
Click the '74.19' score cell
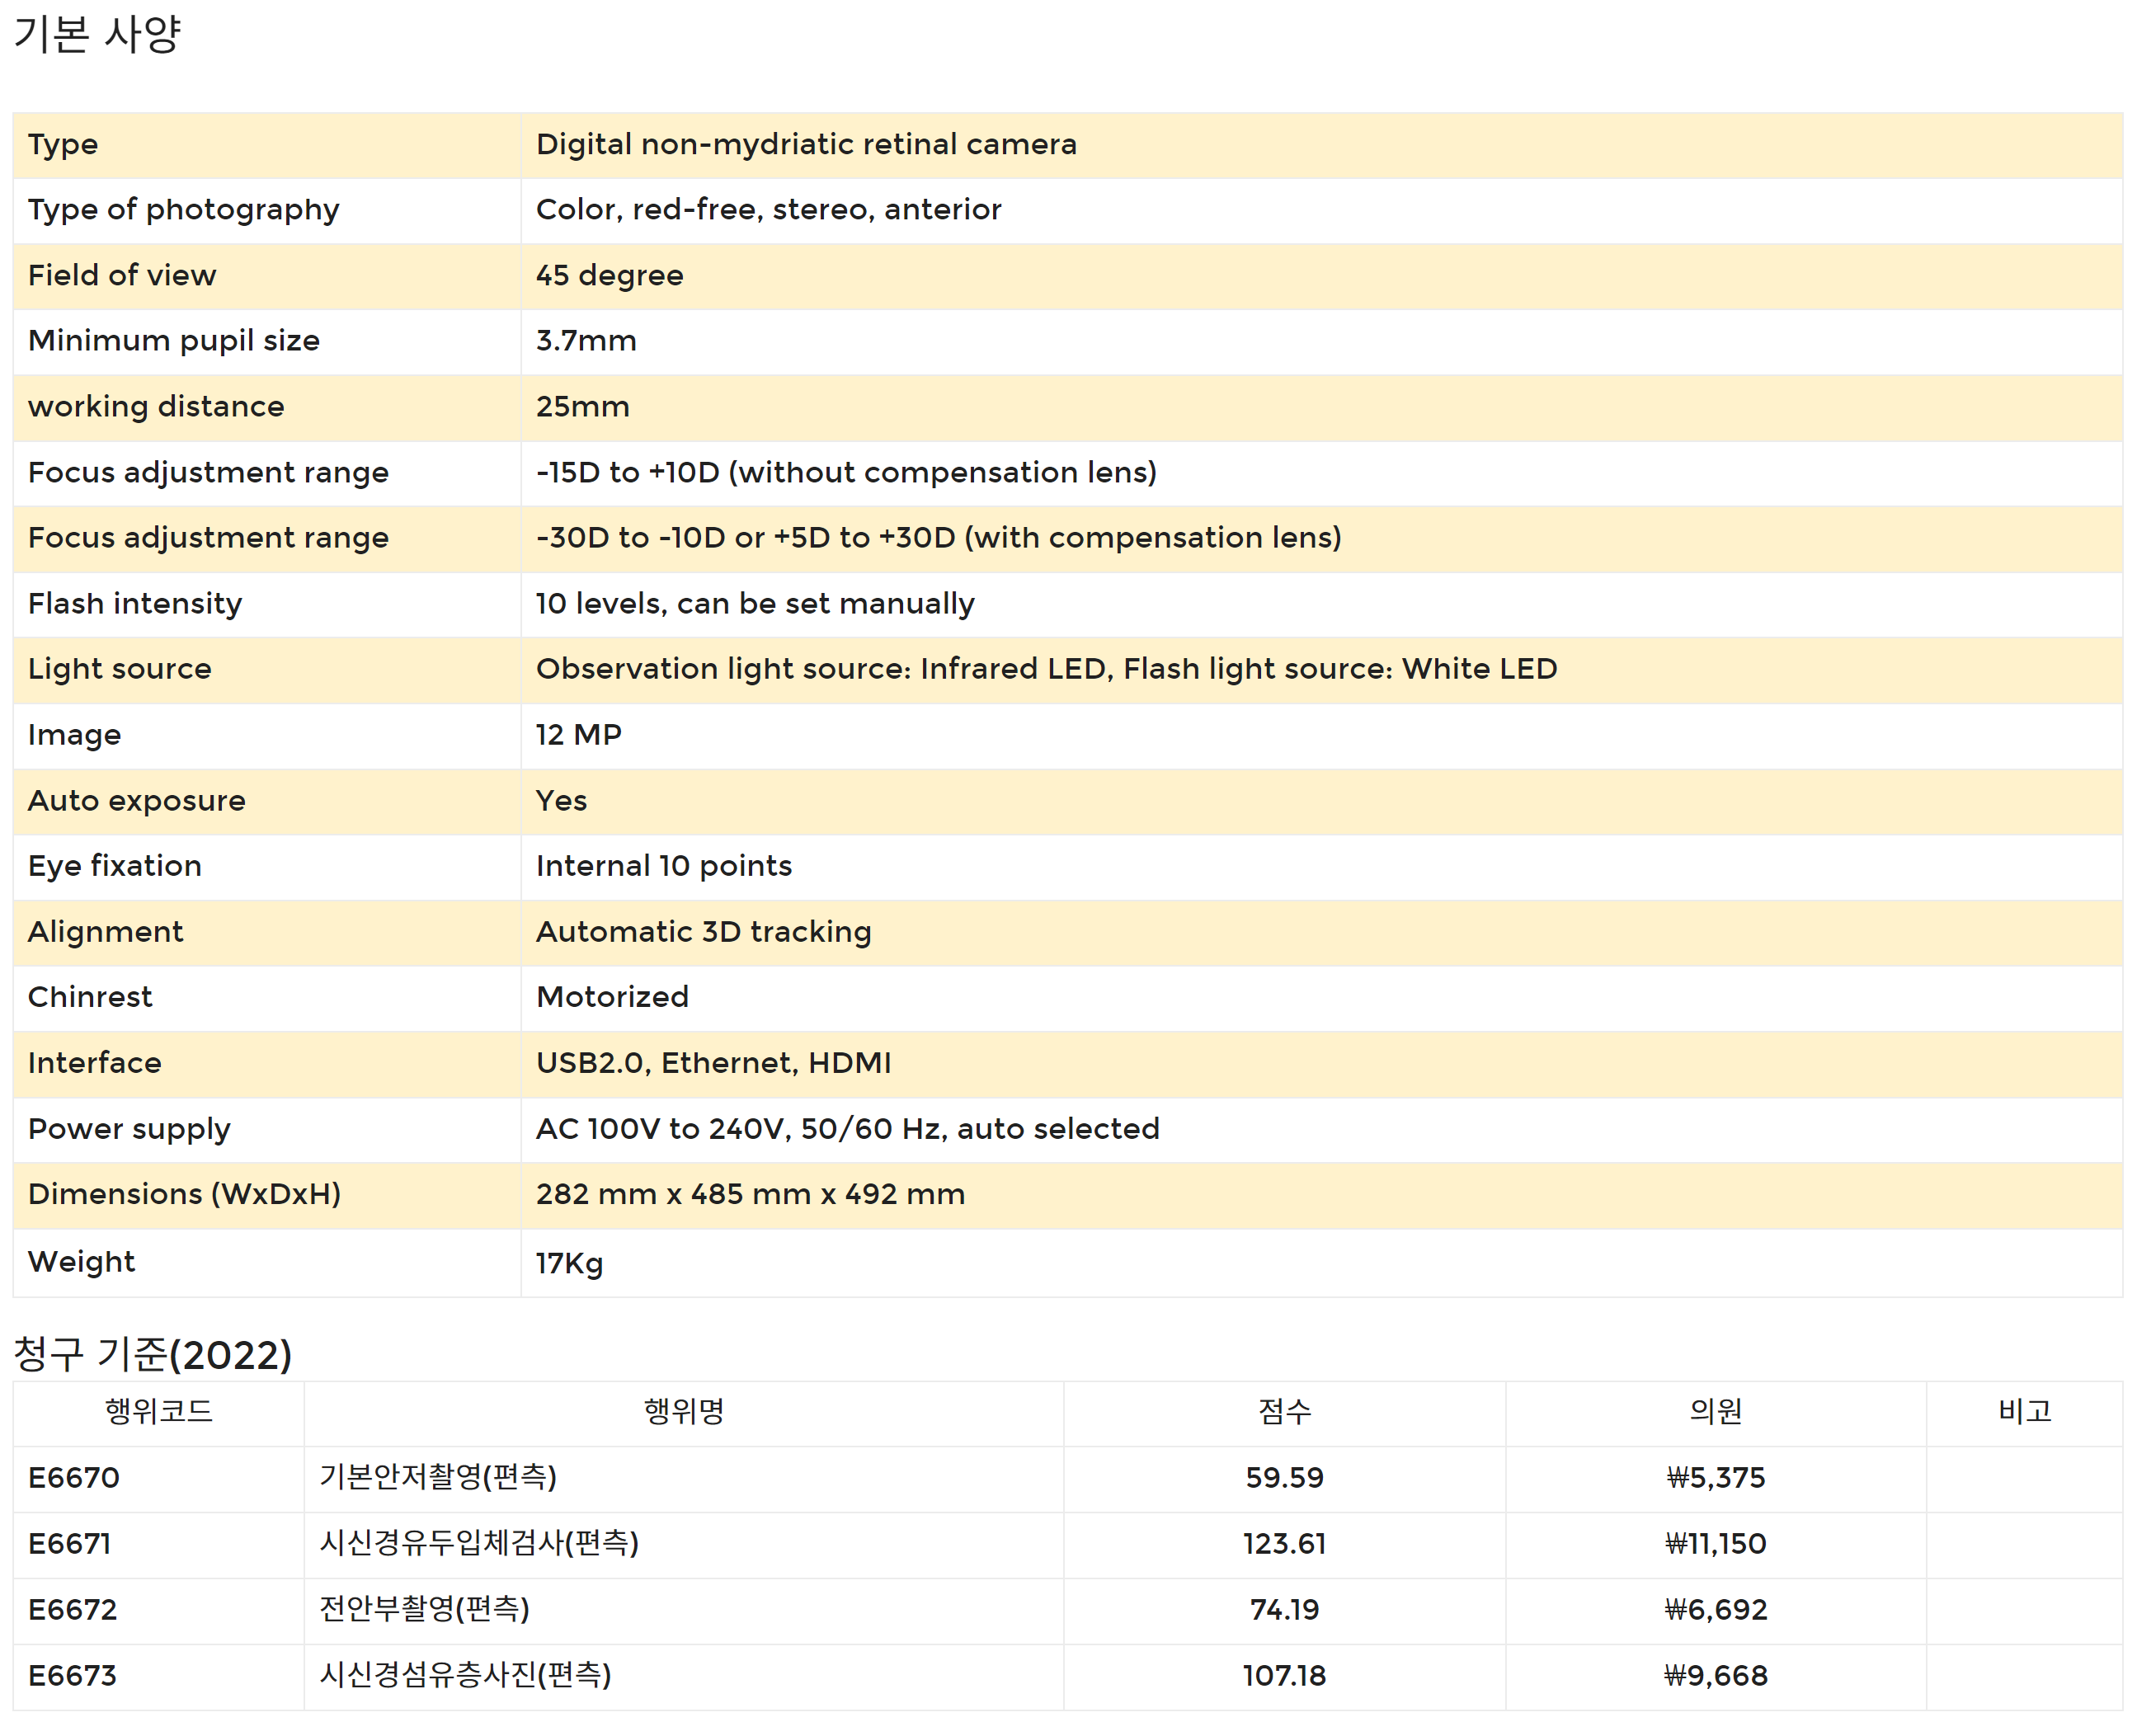[x=1285, y=1610]
